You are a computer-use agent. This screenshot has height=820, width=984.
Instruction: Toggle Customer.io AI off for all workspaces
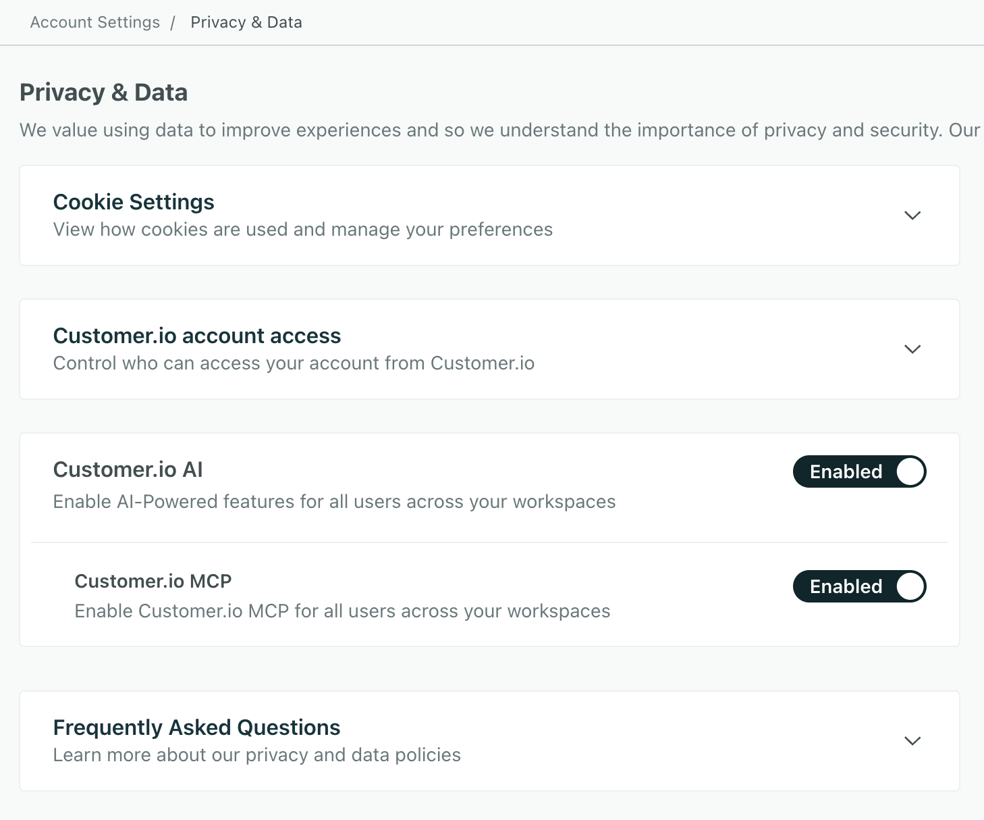pyautogui.click(x=859, y=471)
